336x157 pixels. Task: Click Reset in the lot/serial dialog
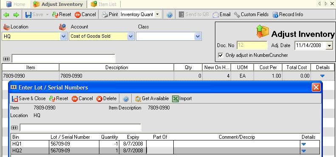[59, 98]
